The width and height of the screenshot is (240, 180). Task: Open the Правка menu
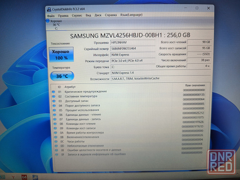[x=63, y=16]
